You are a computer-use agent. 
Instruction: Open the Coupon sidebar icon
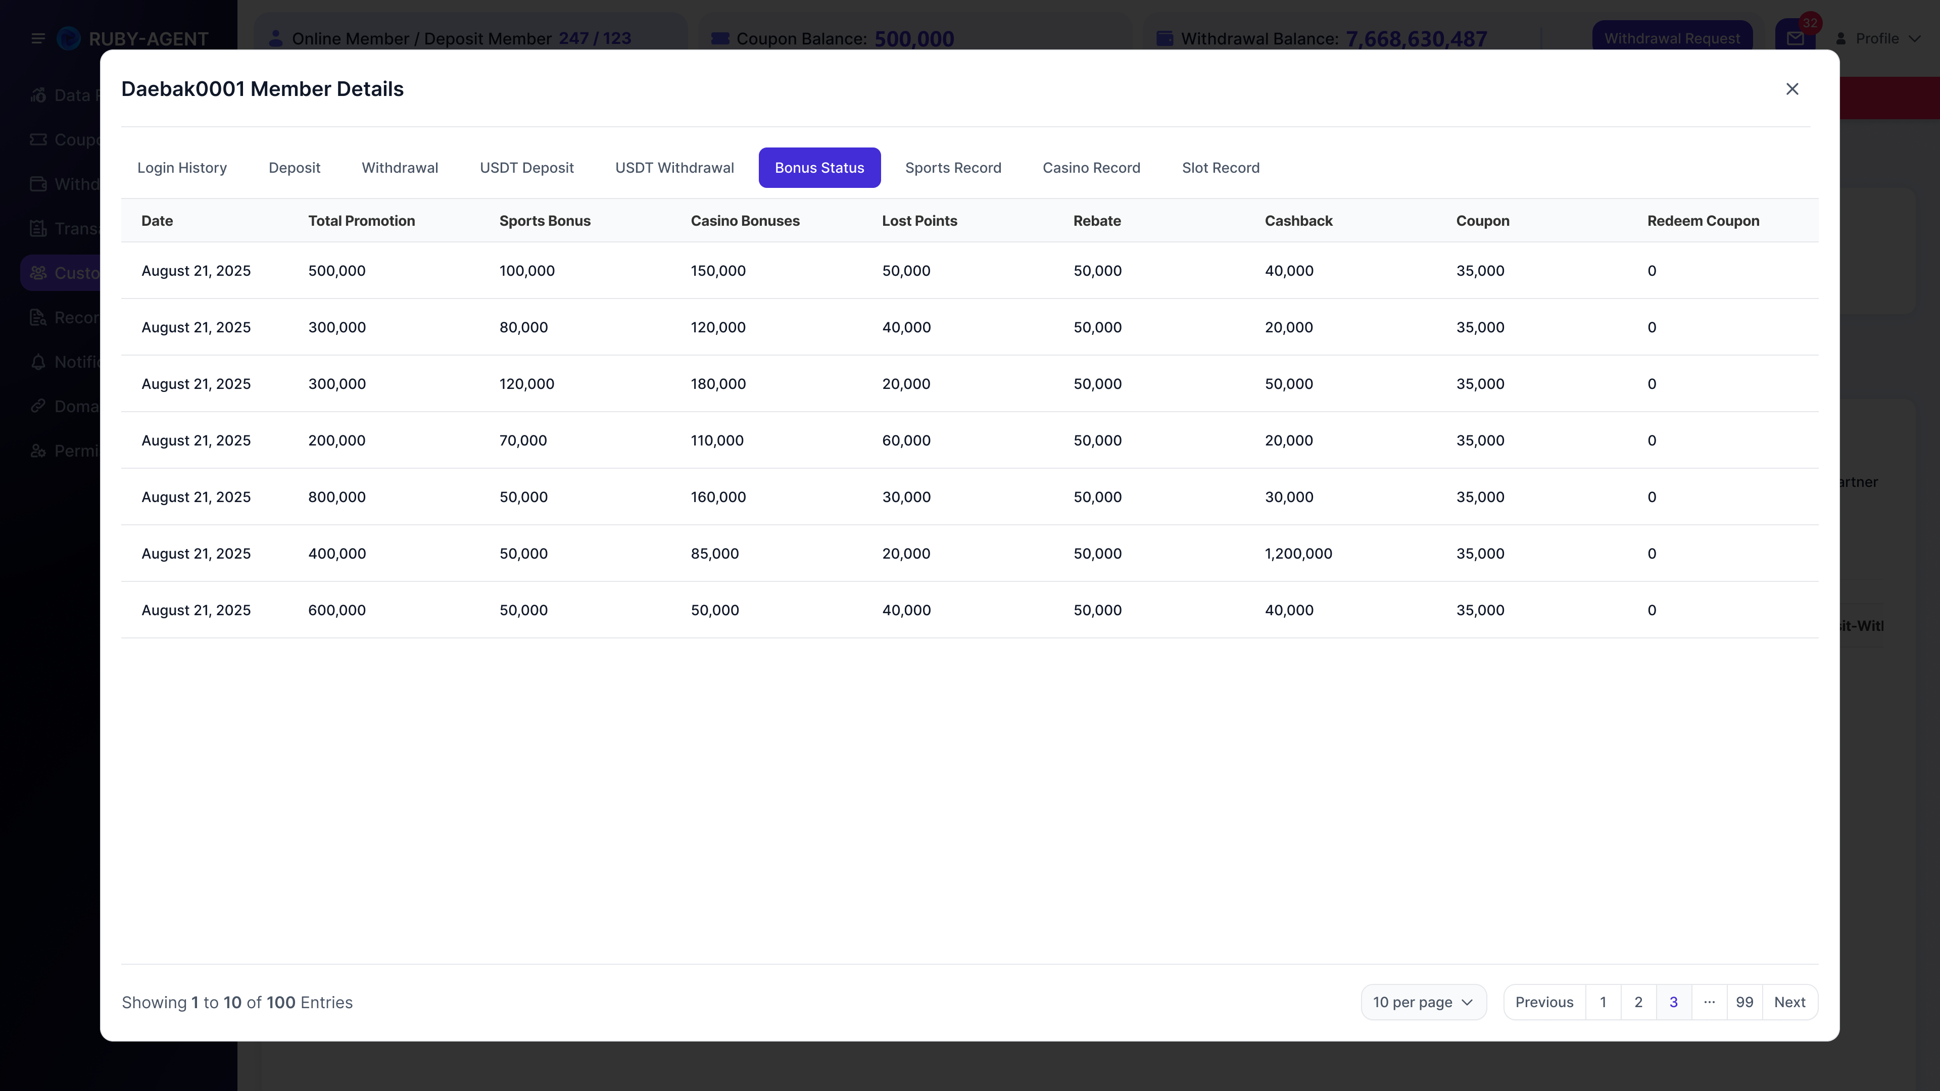coord(38,139)
